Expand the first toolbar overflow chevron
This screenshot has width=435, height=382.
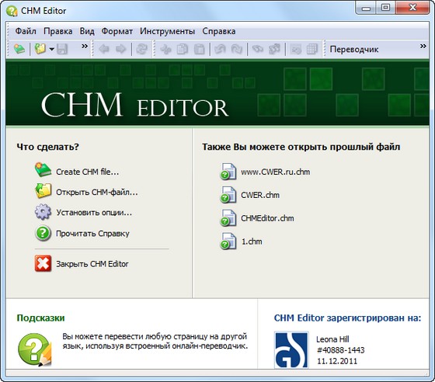[x=85, y=46]
